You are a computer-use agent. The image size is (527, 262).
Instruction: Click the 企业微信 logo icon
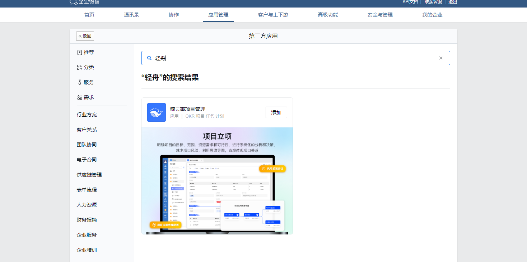(73, 2)
